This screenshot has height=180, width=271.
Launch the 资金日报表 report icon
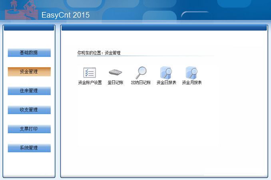coord(166,73)
